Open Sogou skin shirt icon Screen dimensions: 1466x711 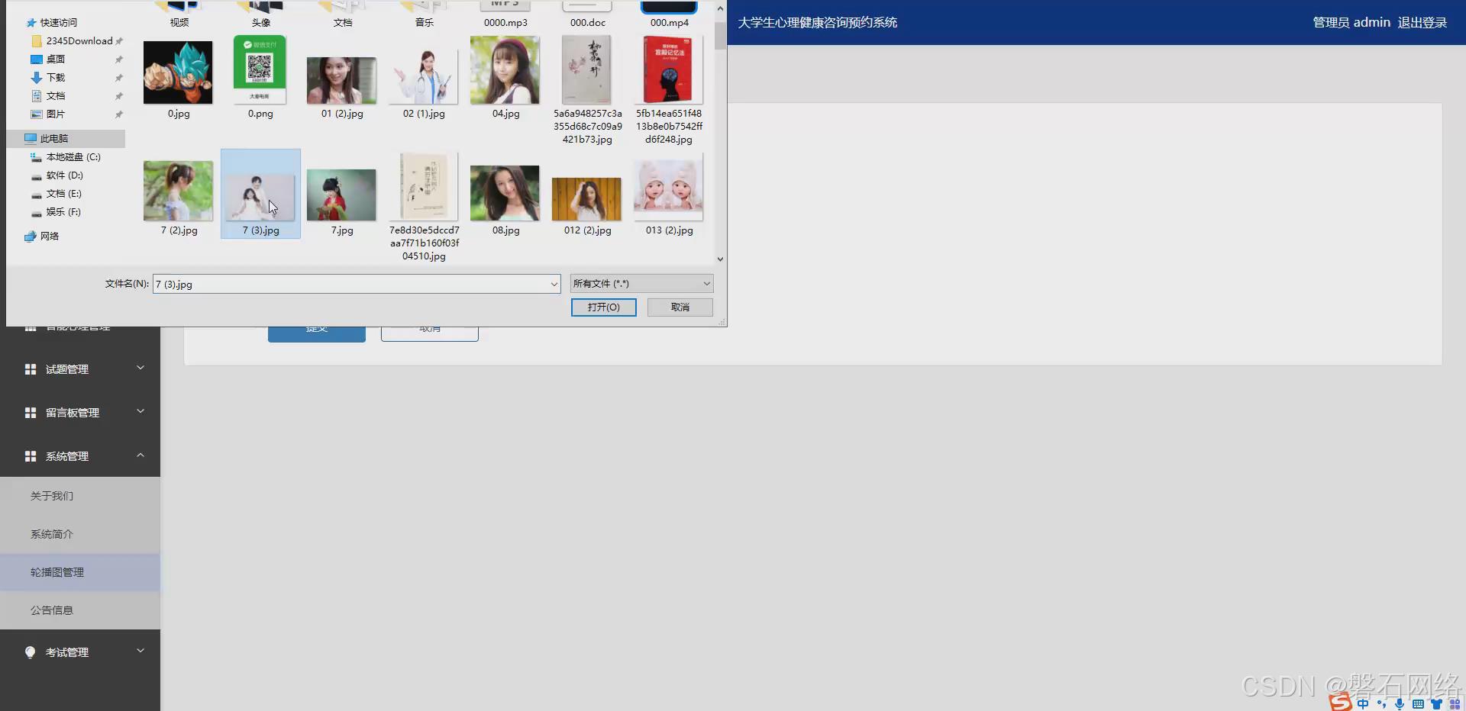[1436, 704]
